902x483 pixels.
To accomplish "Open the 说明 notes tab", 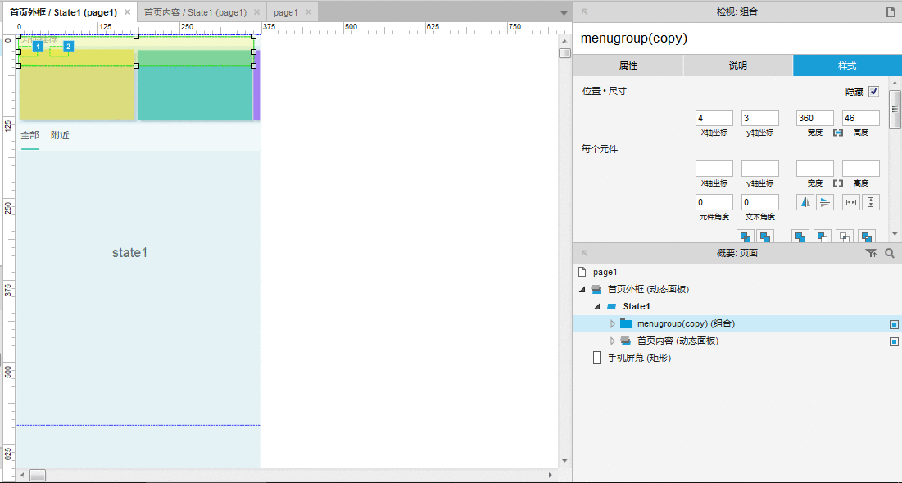I will pyautogui.click(x=738, y=65).
